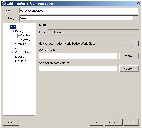Click the Application parameters input field
Image resolution: width=142 pixels, height=128 pixels.
[x=78, y=69]
